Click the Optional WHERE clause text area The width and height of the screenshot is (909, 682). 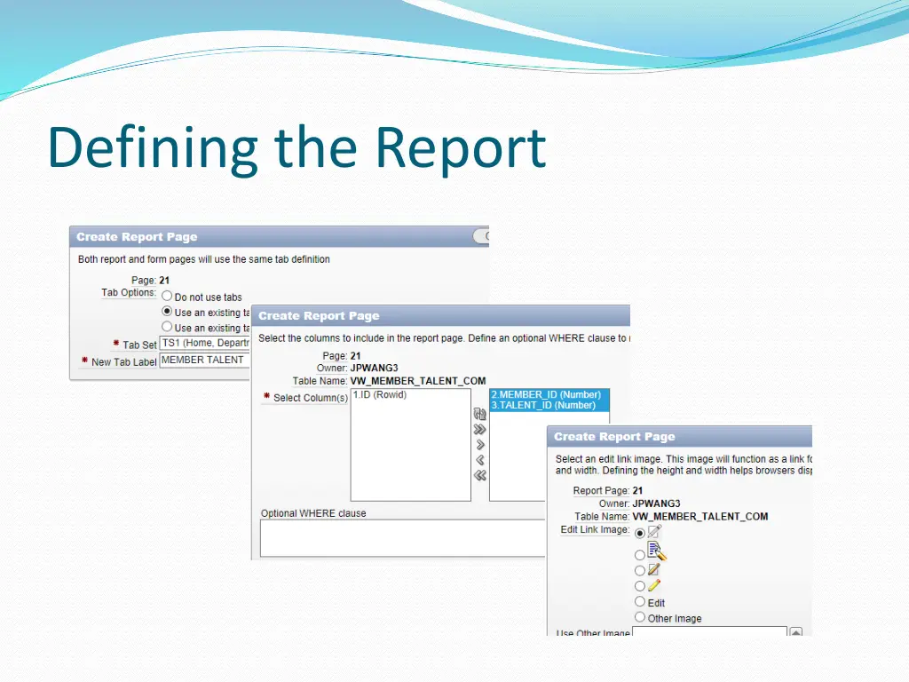pyautogui.click(x=401, y=535)
